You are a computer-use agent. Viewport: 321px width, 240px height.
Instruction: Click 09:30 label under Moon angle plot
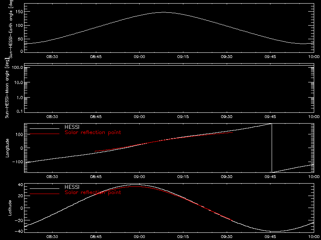coord(227,117)
